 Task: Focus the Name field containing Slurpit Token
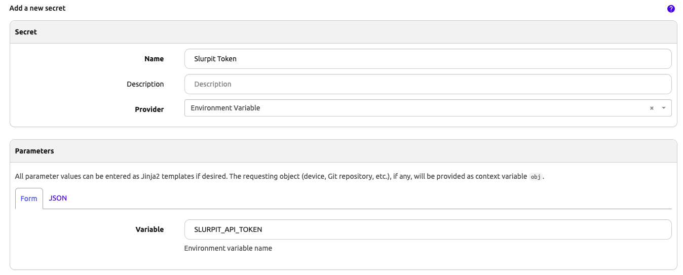pos(428,59)
